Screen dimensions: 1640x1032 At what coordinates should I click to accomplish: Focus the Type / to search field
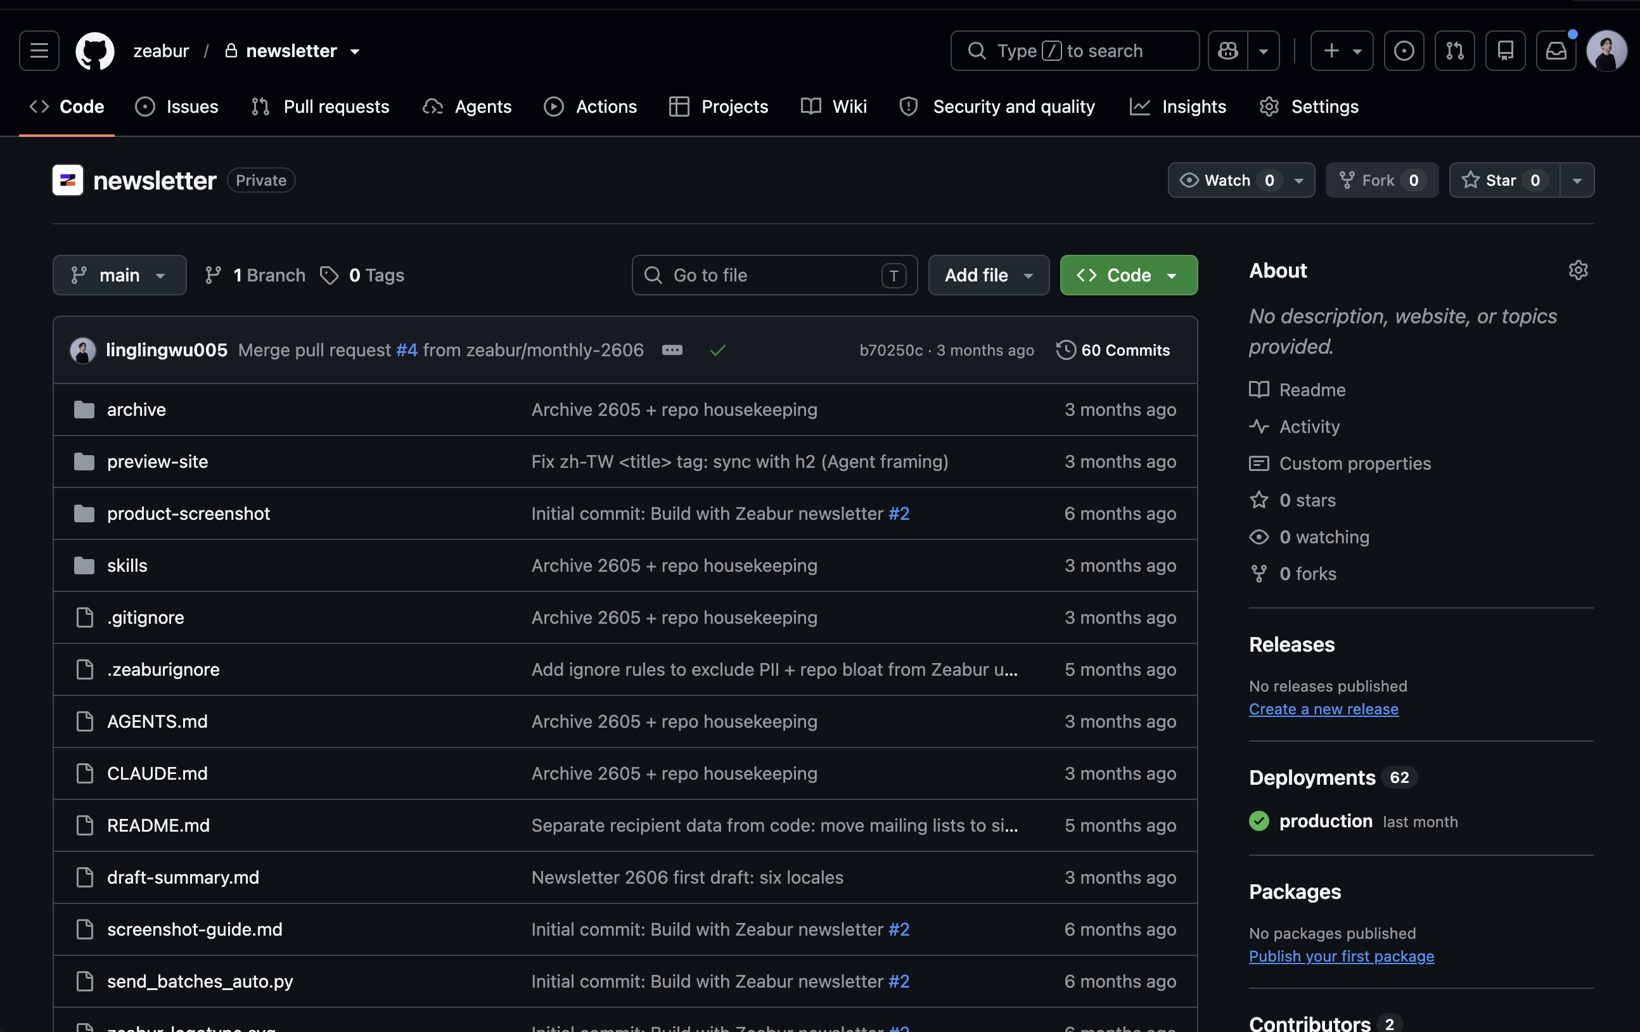coord(1075,51)
